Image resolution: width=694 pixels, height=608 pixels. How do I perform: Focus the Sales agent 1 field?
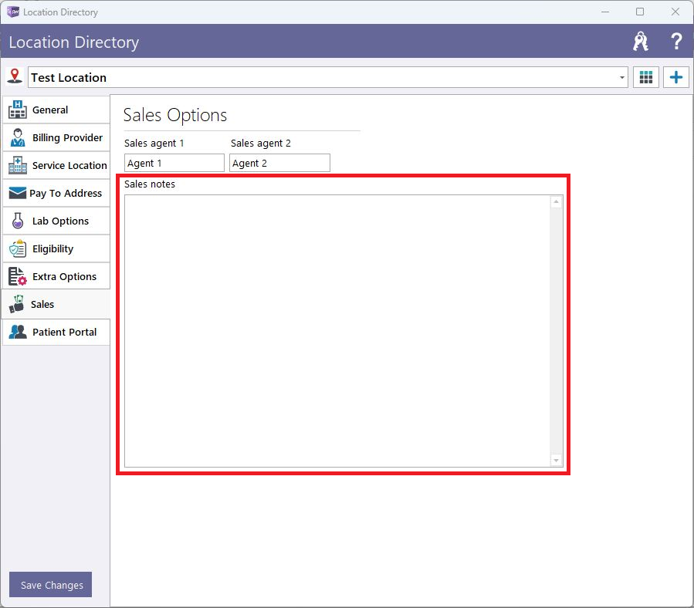(174, 163)
